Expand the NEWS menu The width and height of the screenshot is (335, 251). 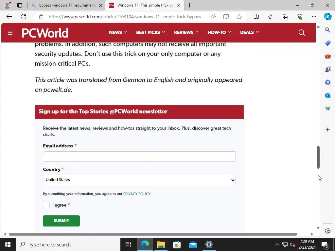tap(118, 32)
